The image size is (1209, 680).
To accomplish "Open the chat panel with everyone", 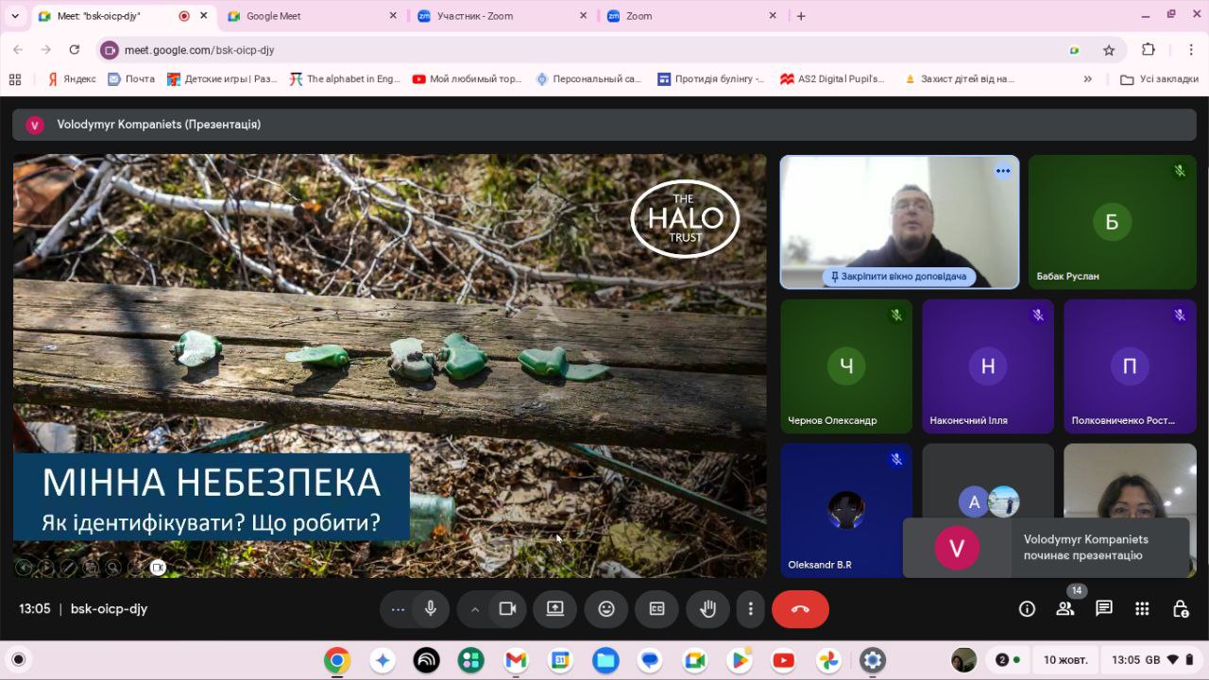I will (1103, 609).
